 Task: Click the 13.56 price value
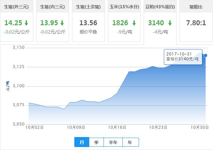(x=88, y=23)
